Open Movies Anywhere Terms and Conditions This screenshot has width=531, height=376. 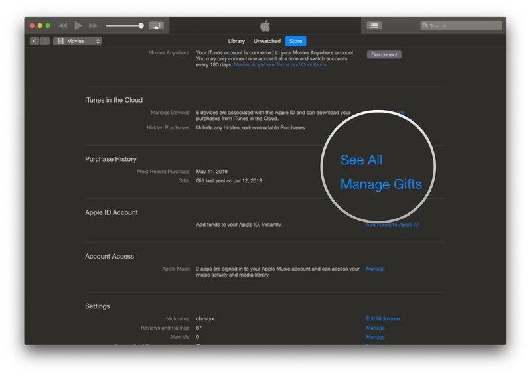280,64
